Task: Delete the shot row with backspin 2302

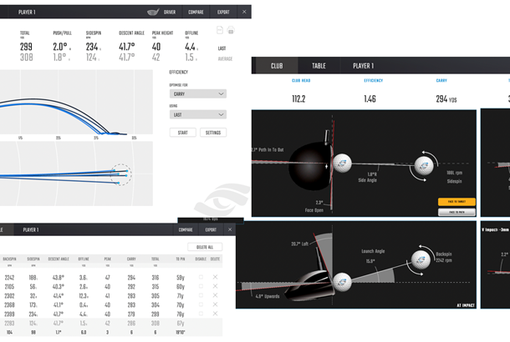Action: click(215, 295)
